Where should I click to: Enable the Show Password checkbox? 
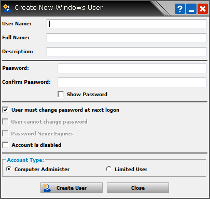click(x=61, y=95)
